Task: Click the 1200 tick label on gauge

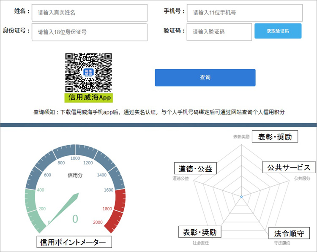Action: coord(88,163)
